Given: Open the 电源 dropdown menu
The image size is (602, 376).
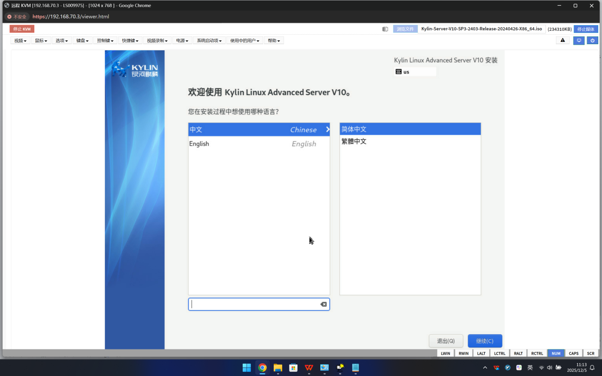Looking at the screenshot, I should (182, 41).
